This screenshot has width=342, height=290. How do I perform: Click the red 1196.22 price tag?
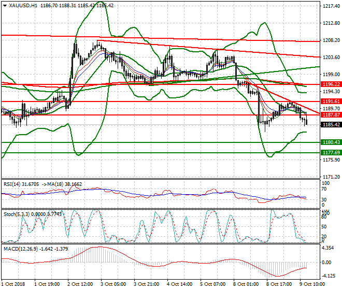coord(331,84)
